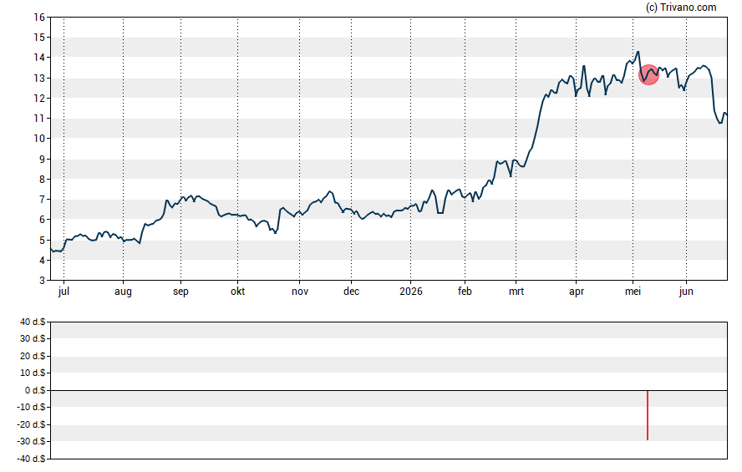The image size is (742, 472).
Task: Click the 'feb' month label
Action: click(465, 292)
